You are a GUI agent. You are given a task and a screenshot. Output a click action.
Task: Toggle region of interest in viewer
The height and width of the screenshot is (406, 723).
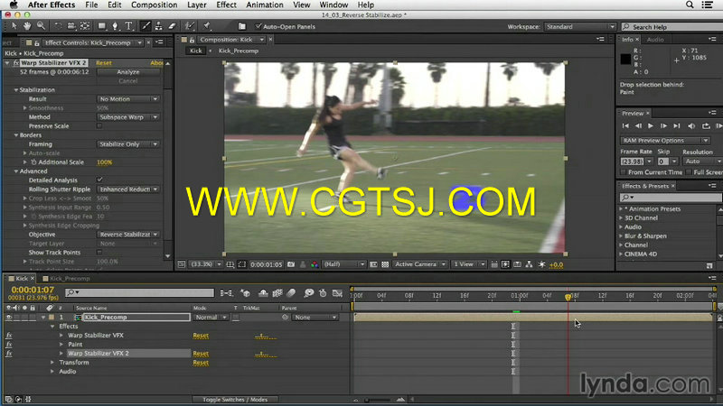373,264
